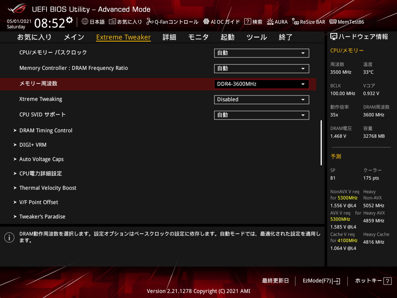The width and height of the screenshot is (397, 298).
Task: Switch to the お気に入り tab
Action: tap(35, 37)
